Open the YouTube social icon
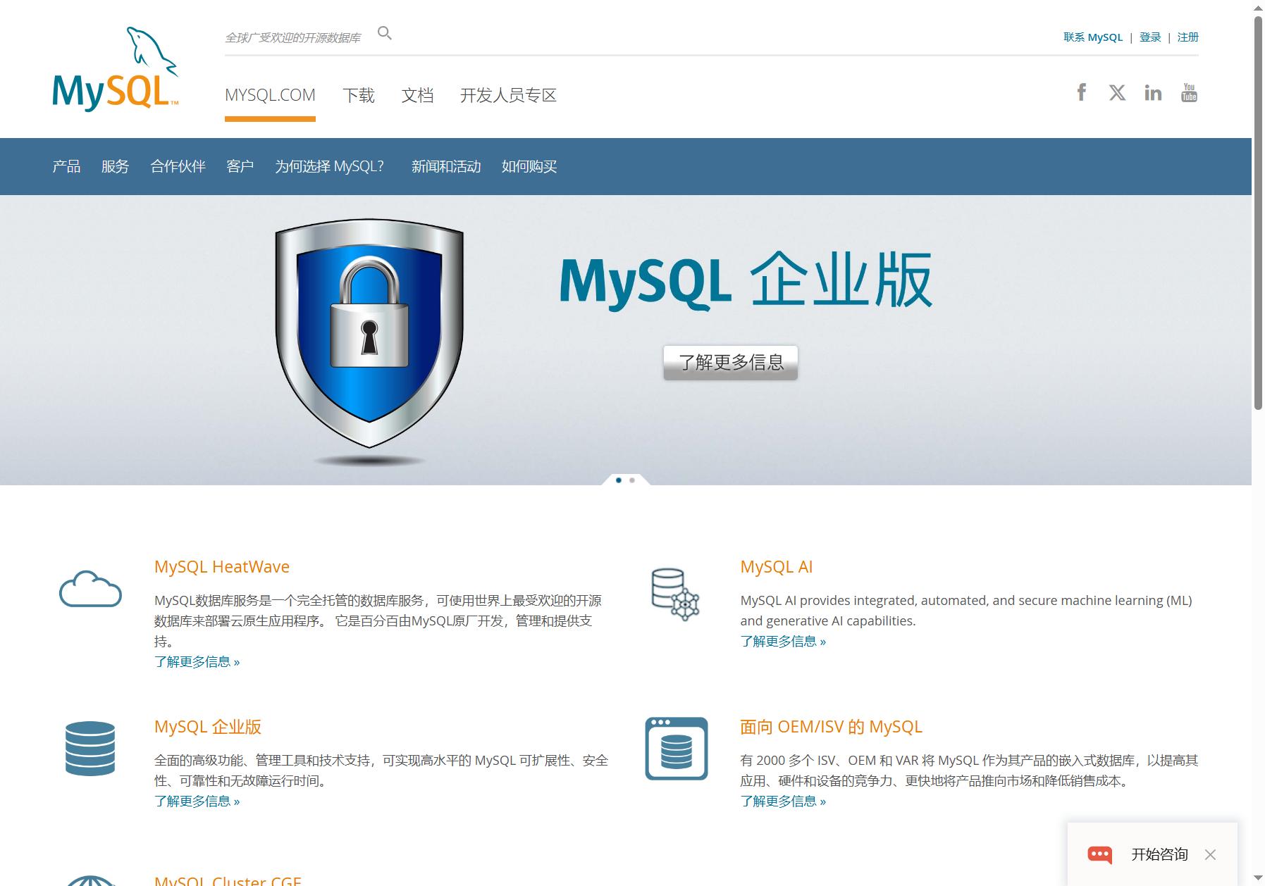 [x=1189, y=92]
